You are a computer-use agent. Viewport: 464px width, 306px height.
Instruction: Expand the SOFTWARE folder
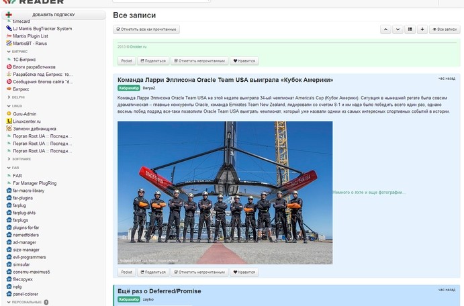9,159
